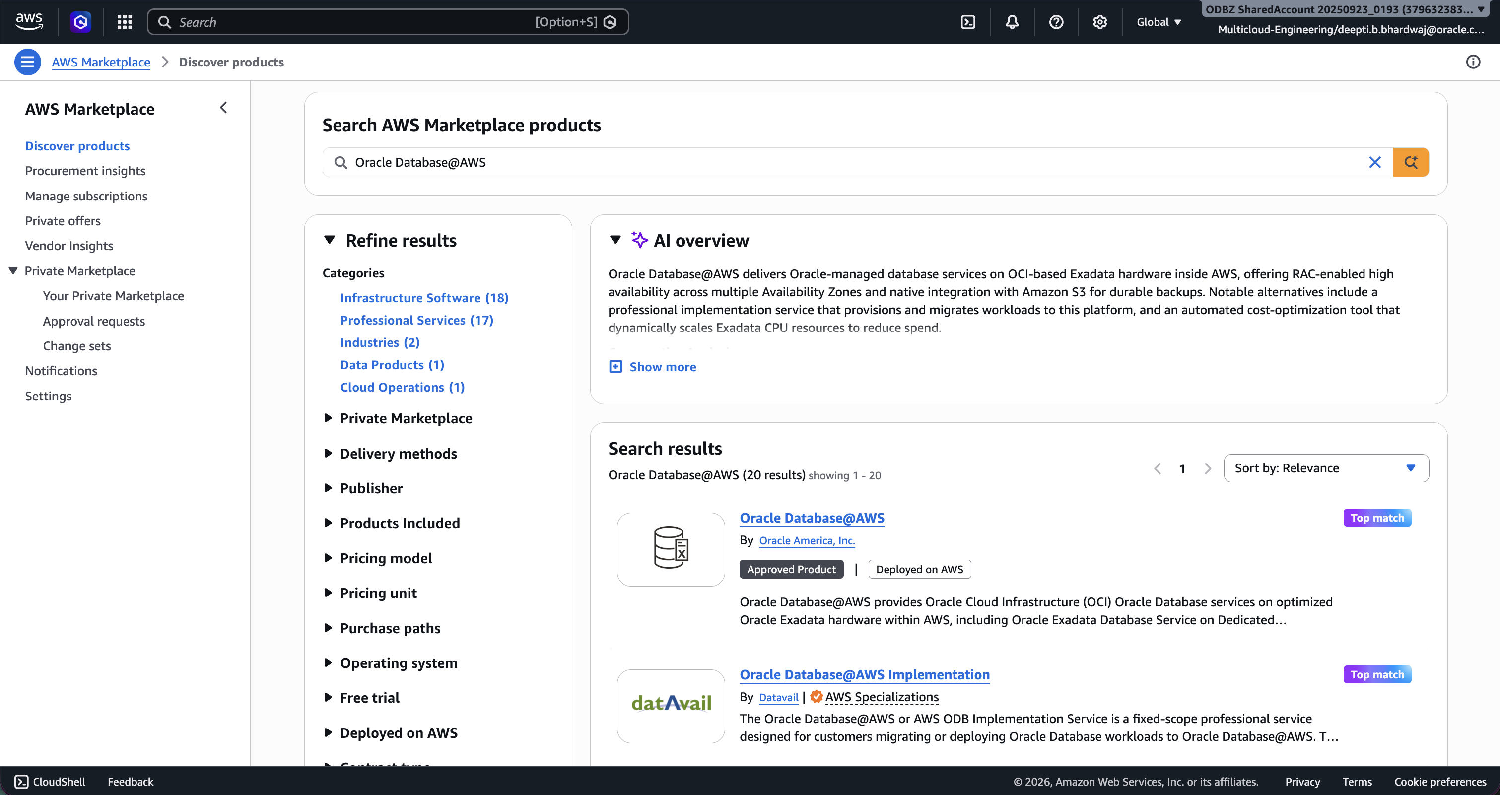Launch CloudShell from top bar icon

968,22
